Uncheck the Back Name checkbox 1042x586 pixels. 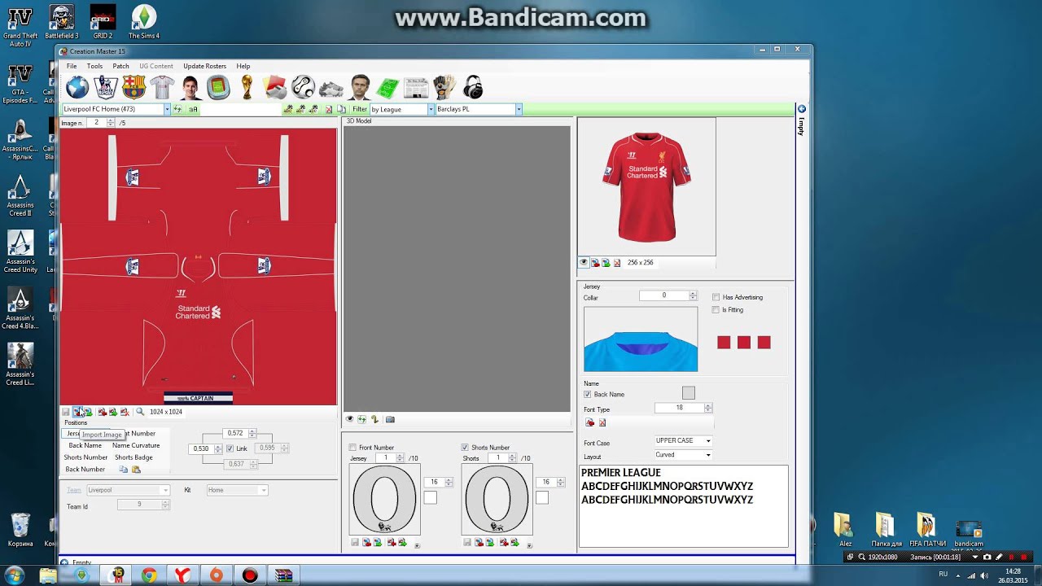pos(588,394)
